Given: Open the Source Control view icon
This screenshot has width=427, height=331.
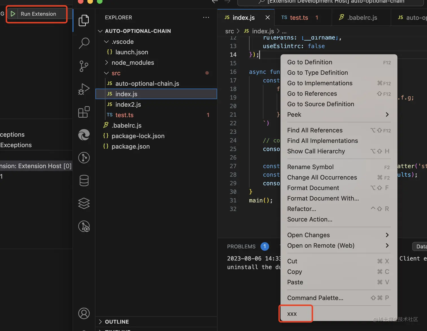Looking at the screenshot, I should pos(84,66).
